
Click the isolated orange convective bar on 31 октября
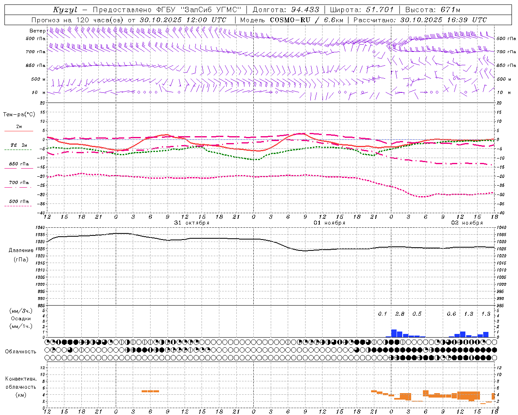pos(150,391)
